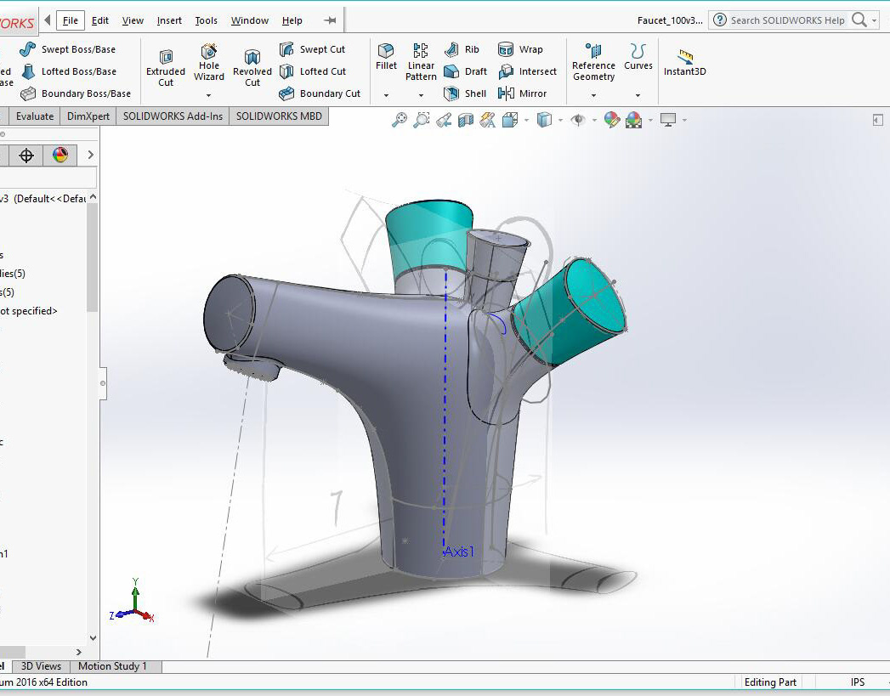This screenshot has height=696, width=890.
Task: Select the Draft feature tool
Action: pyautogui.click(x=466, y=71)
